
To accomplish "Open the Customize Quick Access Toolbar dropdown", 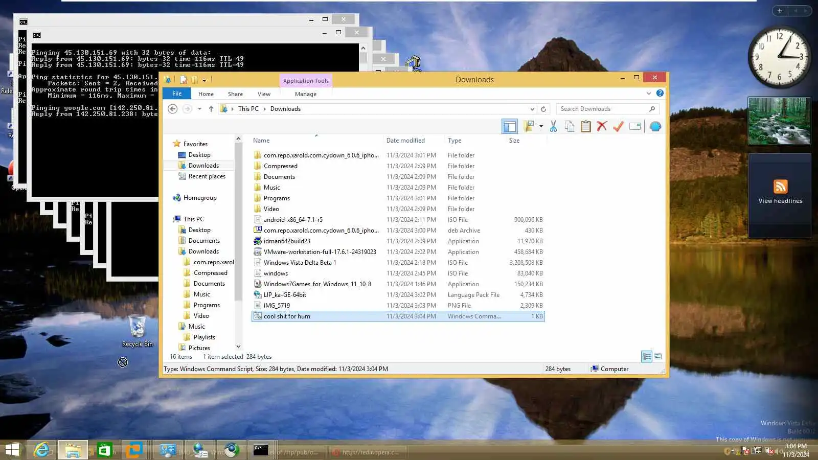I will coord(204,80).
